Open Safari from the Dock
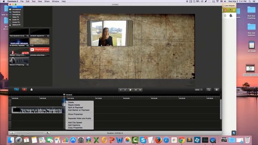 click(166, 140)
